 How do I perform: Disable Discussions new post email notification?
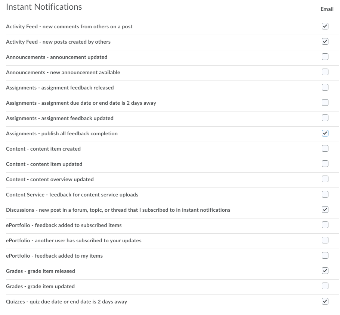[x=325, y=210]
